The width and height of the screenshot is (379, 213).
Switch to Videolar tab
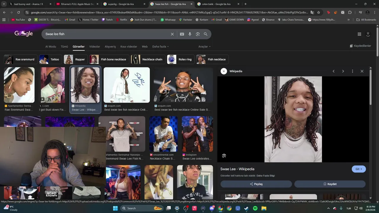click(x=95, y=47)
